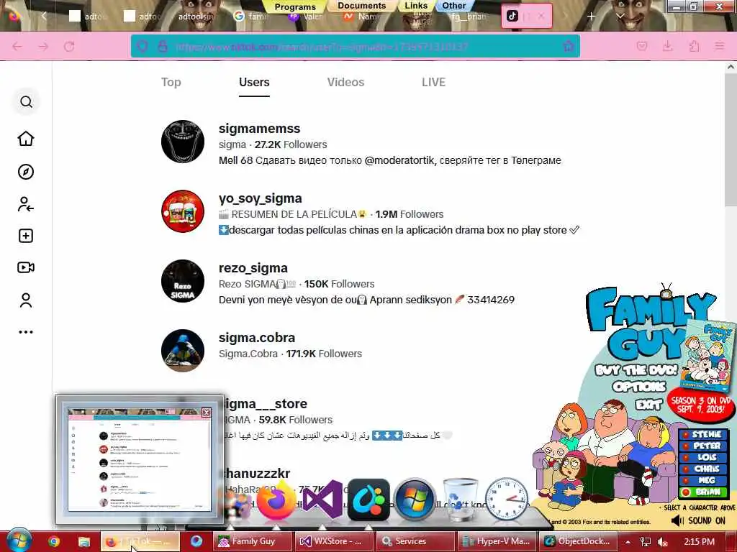Click the Upload plus icon in sidebar
The width and height of the screenshot is (737, 552).
pos(26,236)
